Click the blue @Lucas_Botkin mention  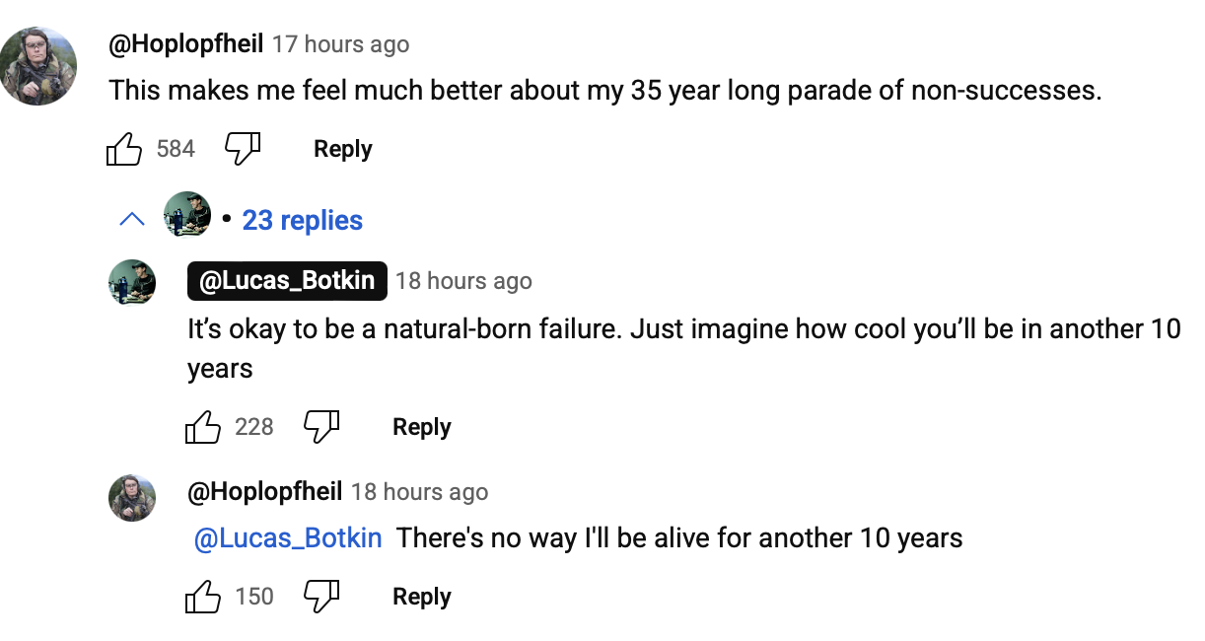pos(288,538)
